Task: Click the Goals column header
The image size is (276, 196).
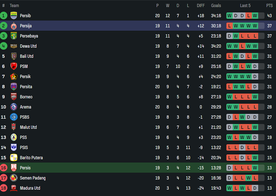Action: point(216,6)
